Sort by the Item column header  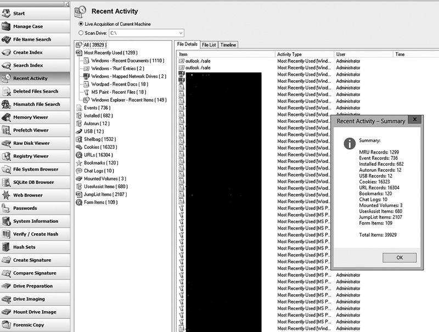click(x=226, y=54)
